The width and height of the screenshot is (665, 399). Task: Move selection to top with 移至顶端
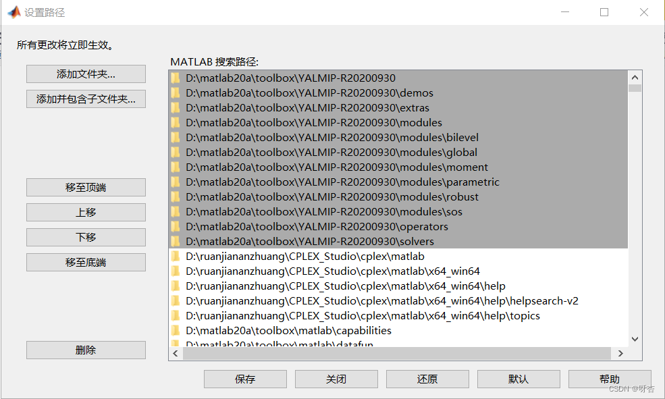86,188
